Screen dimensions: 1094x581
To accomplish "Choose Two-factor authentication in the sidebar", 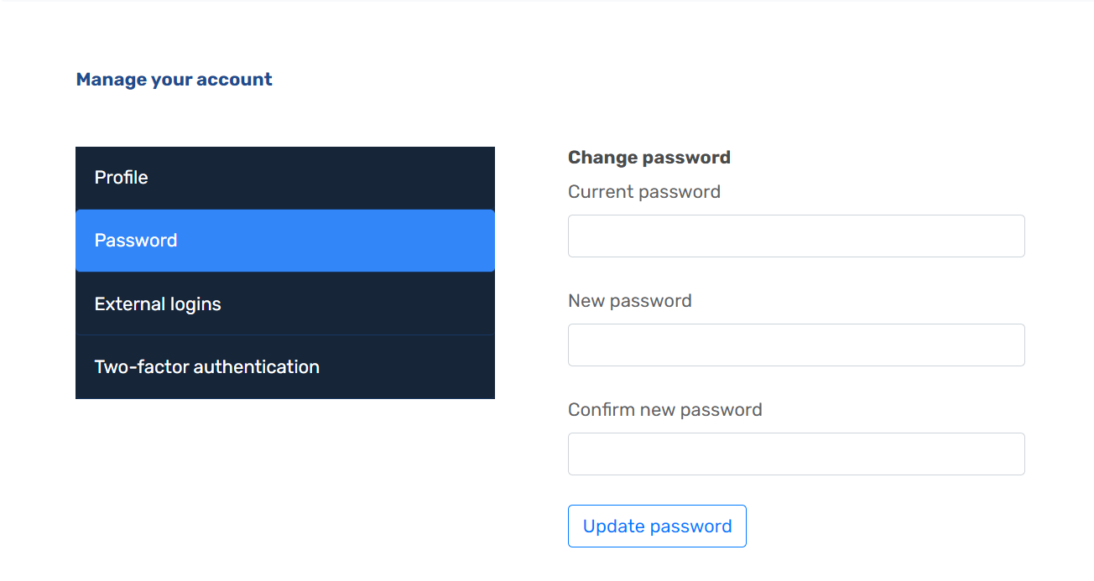I will (x=206, y=366).
